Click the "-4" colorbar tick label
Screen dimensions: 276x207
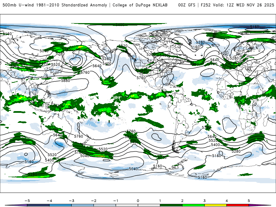[49, 201]
